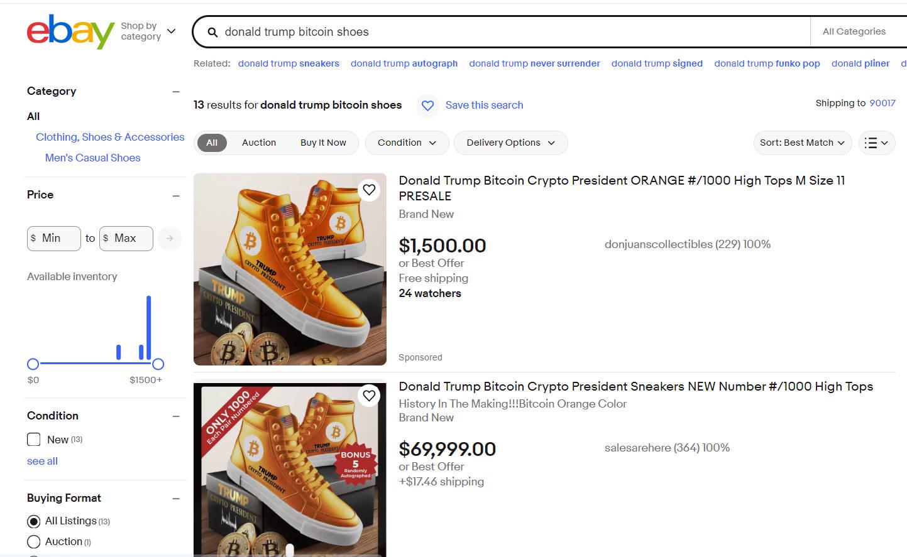Viewport: 907px width, 557px height.
Task: Open related search donald trump sneakers
Action: [x=289, y=63]
